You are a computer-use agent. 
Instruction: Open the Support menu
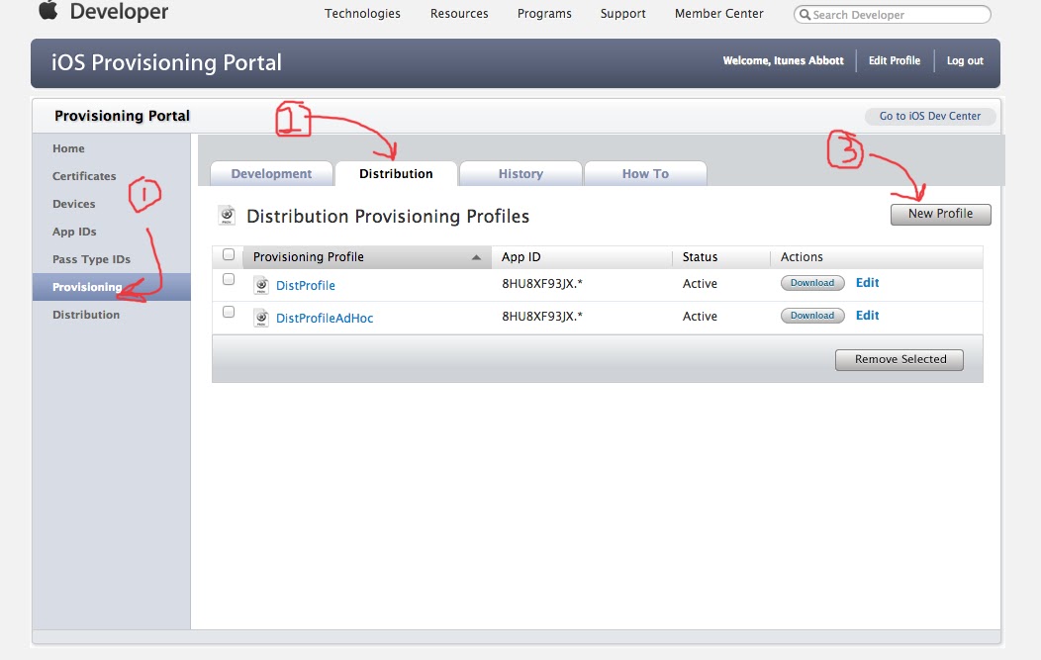click(622, 13)
